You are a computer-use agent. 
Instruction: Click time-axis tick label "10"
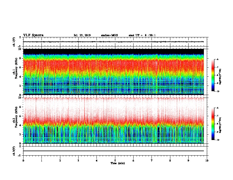point(207,161)
